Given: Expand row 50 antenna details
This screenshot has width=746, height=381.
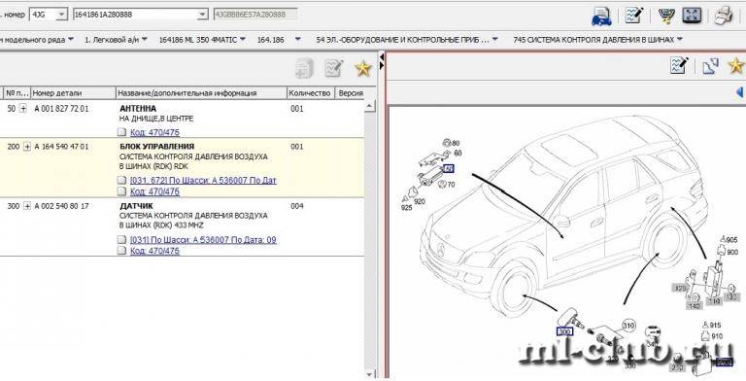Looking at the screenshot, I should (23, 109).
